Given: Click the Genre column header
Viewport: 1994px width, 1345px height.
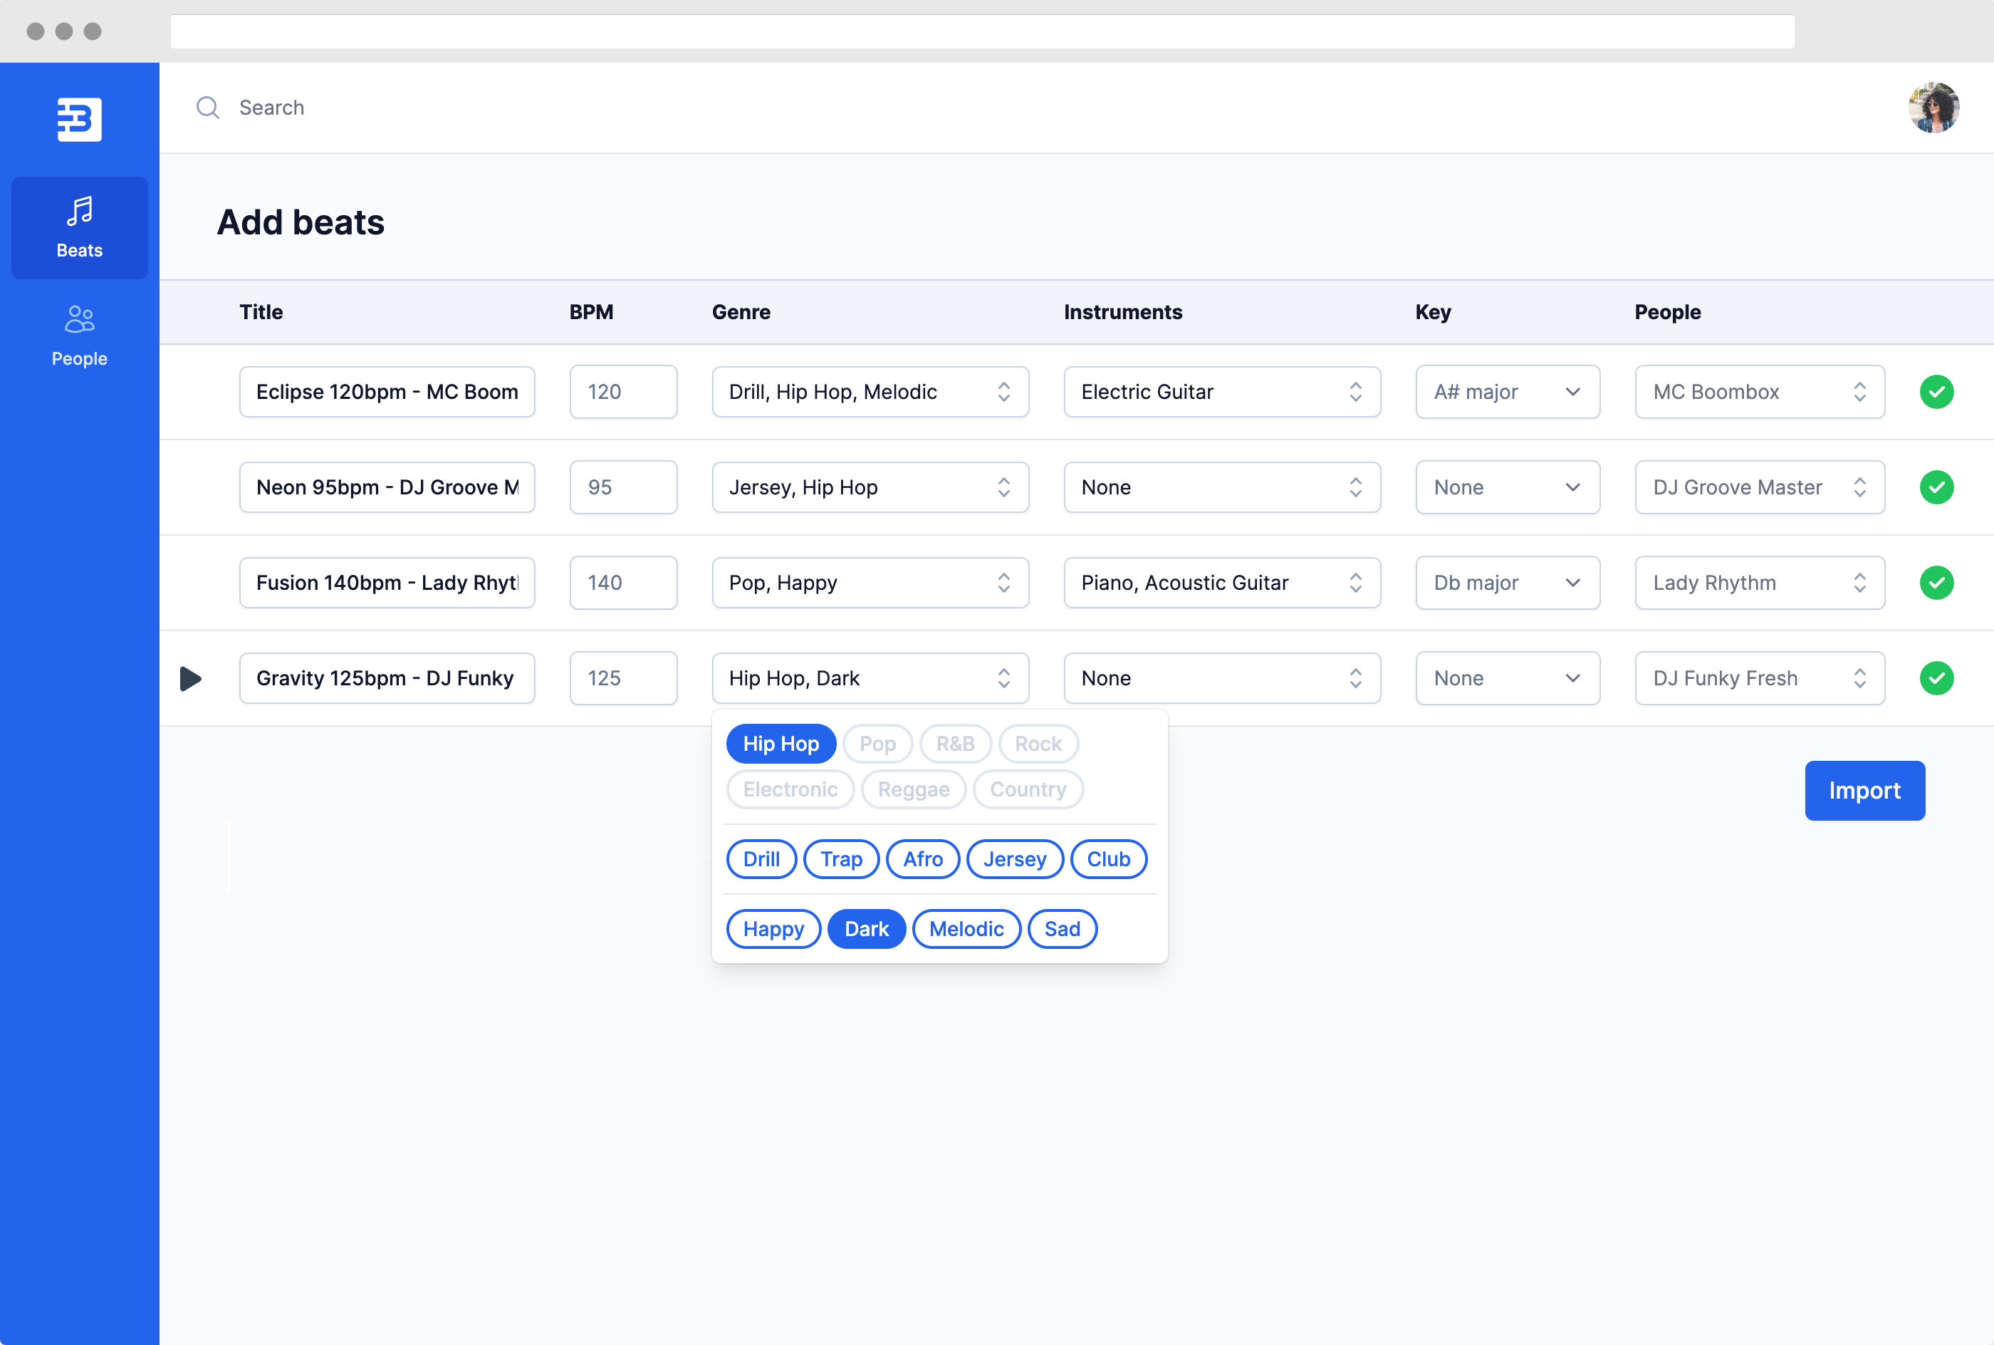Looking at the screenshot, I should pos(741,312).
